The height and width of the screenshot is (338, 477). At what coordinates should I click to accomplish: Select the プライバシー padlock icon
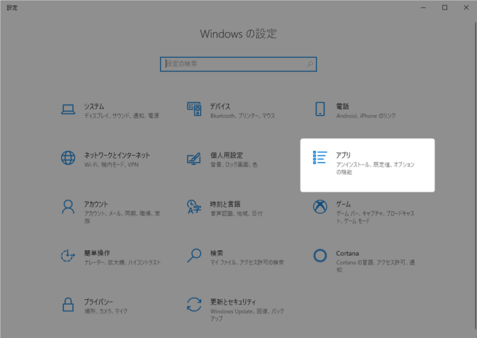67,304
